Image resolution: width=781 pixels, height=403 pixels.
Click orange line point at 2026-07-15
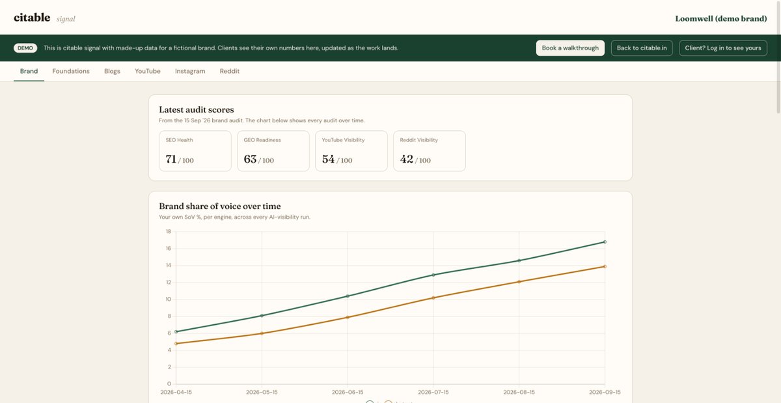[433, 298]
